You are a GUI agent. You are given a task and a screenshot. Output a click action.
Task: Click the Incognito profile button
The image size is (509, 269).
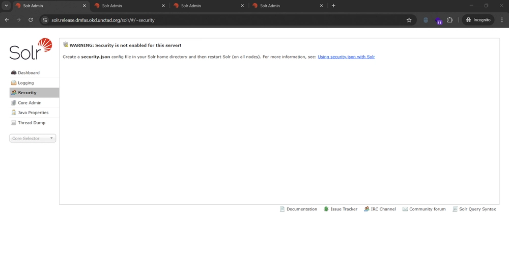[478, 20]
